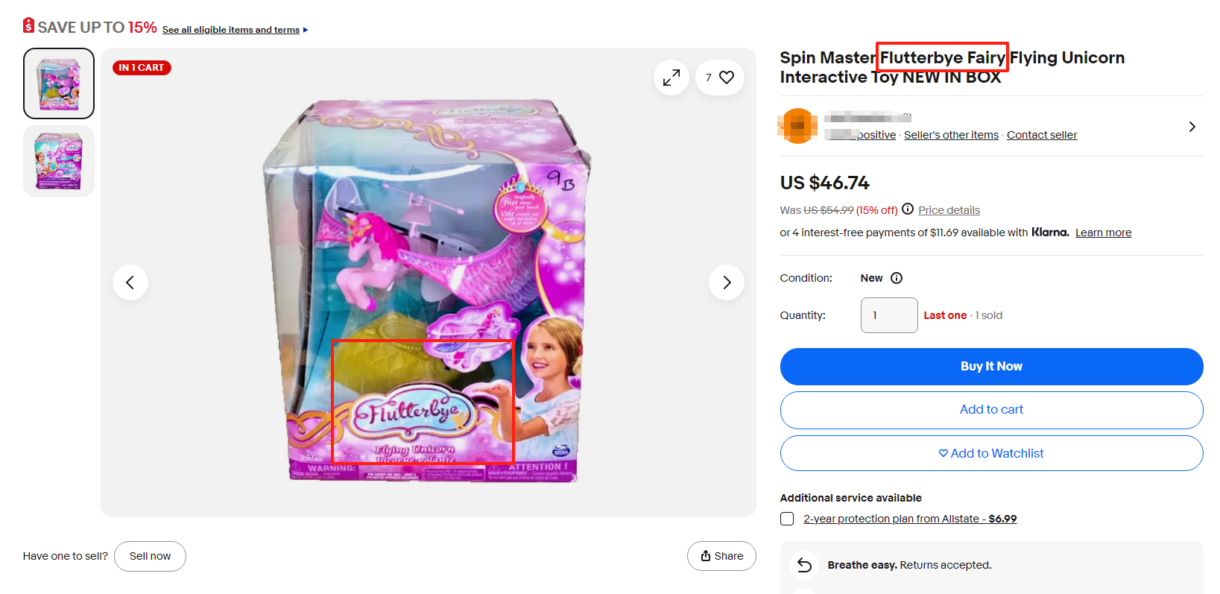Show previous product image arrow

click(x=130, y=282)
